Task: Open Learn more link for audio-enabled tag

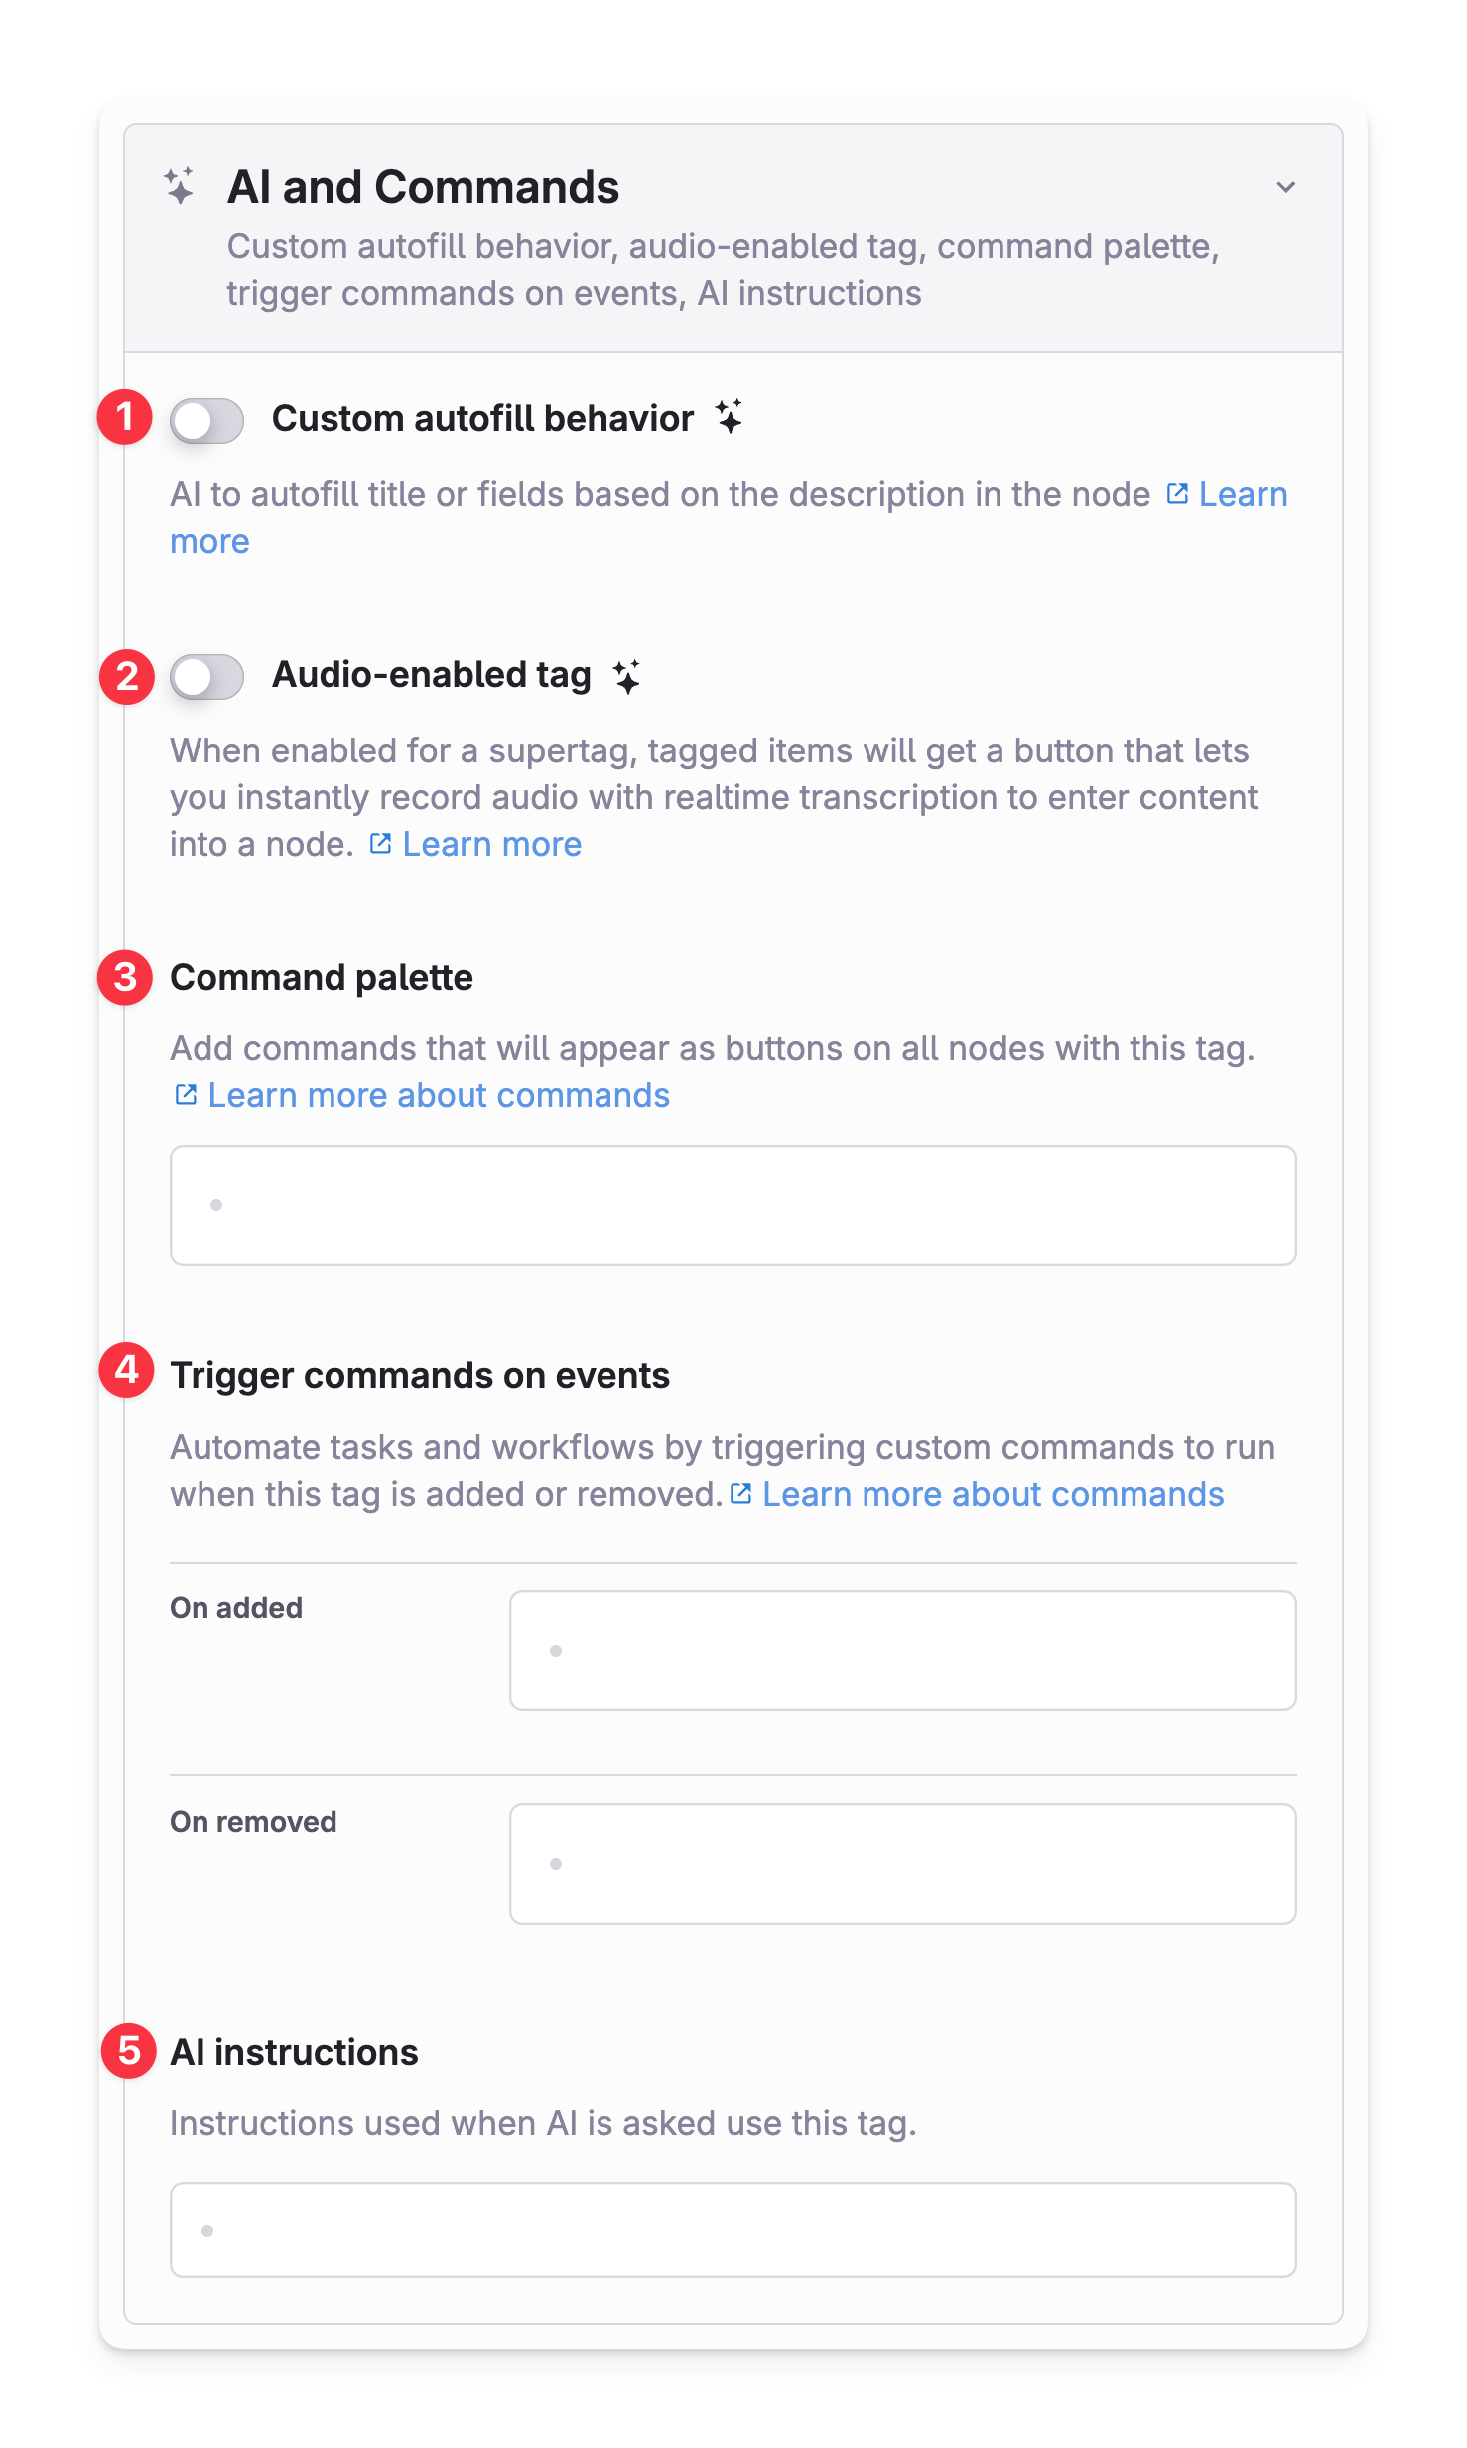Action: pos(492,844)
